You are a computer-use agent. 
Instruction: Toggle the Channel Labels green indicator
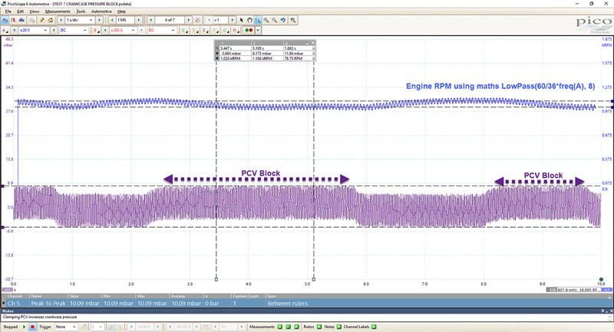pos(374,327)
